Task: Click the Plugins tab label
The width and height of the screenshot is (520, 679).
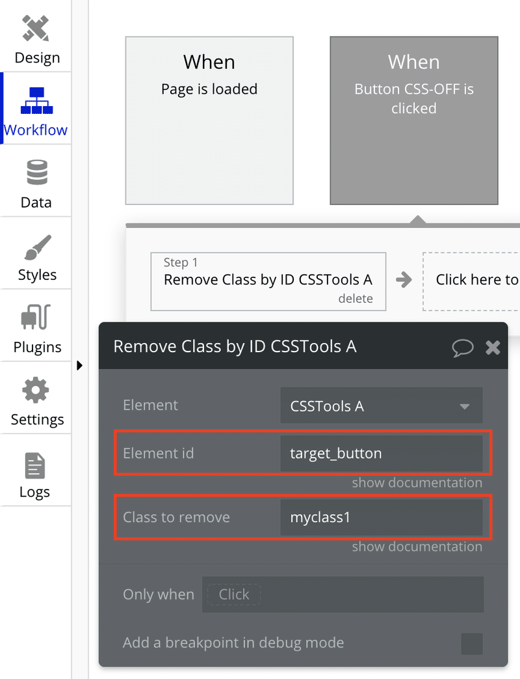Action: click(x=37, y=347)
